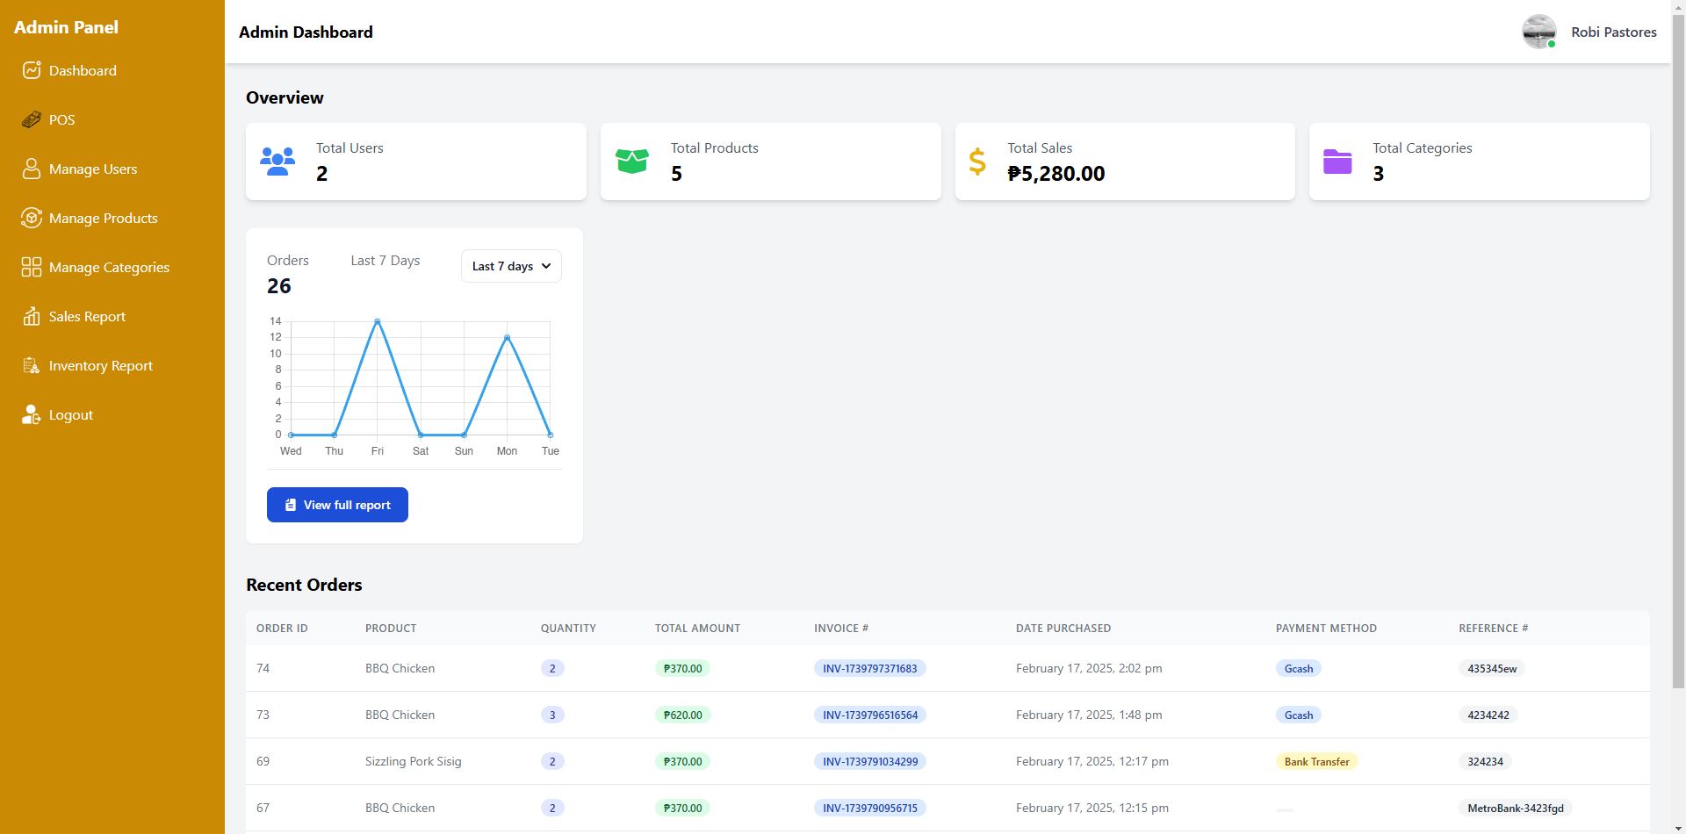The height and width of the screenshot is (834, 1686).
Task: Click the green Total Products box icon
Action: [632, 162]
